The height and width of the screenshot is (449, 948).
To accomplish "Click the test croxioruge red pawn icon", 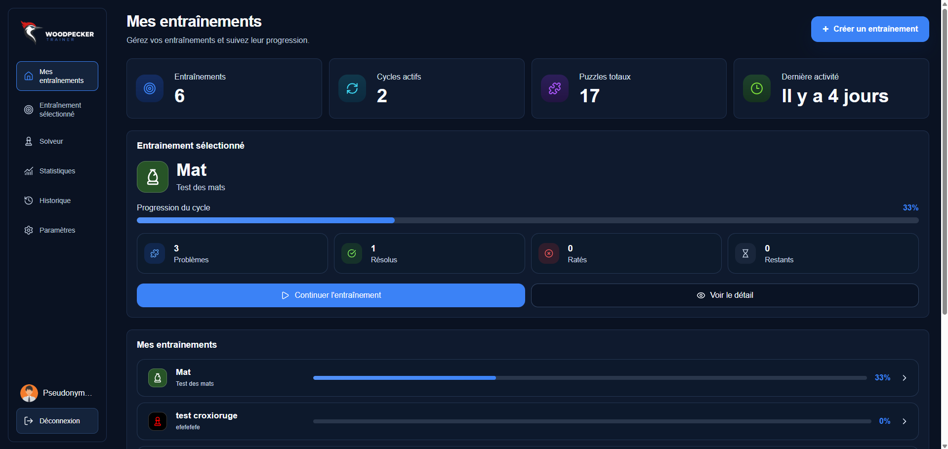I will coord(158,421).
